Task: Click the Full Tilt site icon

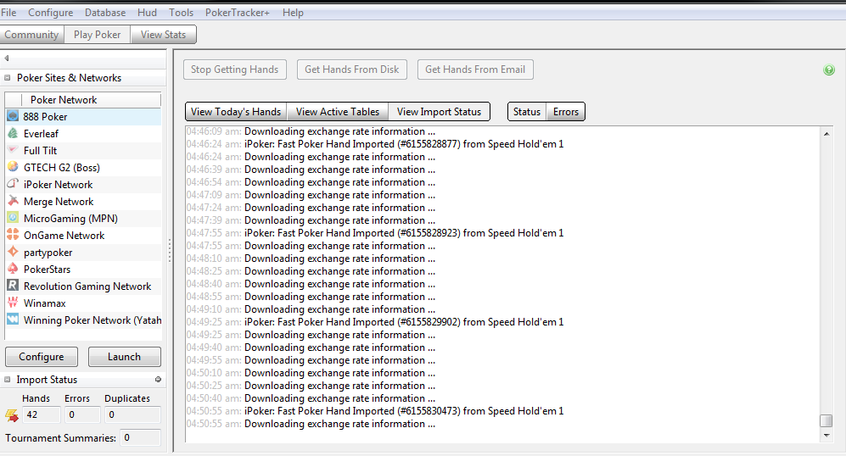Action: point(13,150)
